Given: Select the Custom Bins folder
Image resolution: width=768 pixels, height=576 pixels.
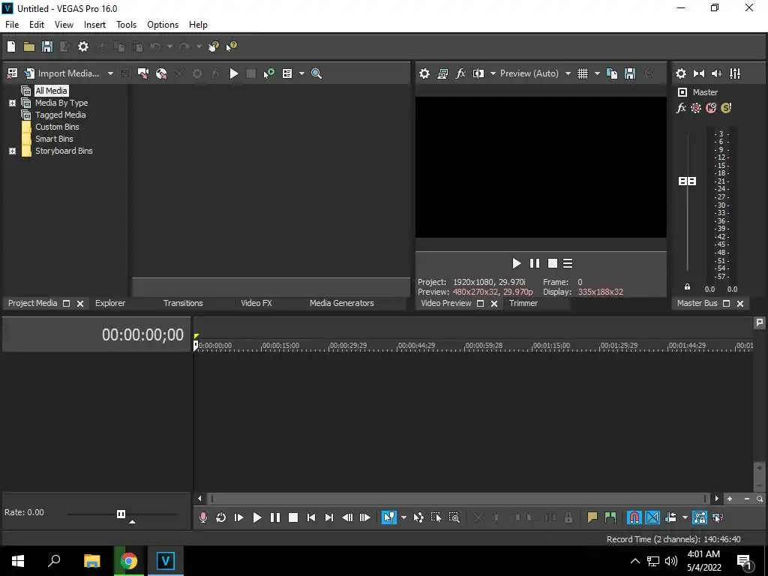Looking at the screenshot, I should click(57, 127).
